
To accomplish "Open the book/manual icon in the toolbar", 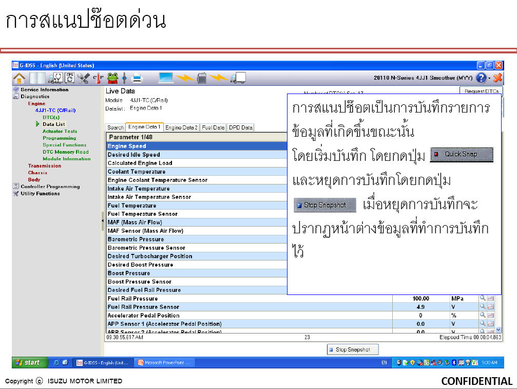I will (37, 78).
